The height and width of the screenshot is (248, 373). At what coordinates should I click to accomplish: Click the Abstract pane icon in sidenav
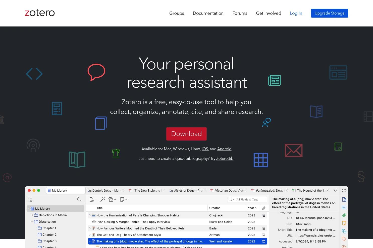[x=344, y=207]
